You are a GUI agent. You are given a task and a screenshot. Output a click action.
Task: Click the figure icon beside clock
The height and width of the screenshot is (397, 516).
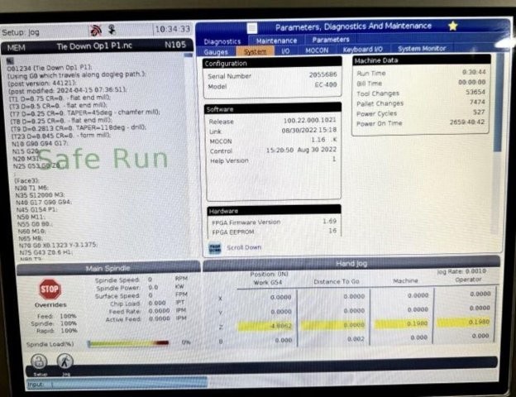[112, 30]
